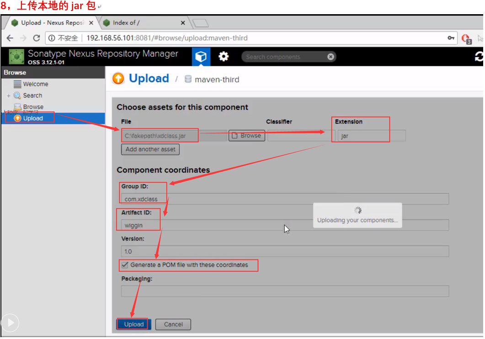Open the Browse cube icon in the header
The height and width of the screenshot is (339, 485).
coord(201,57)
